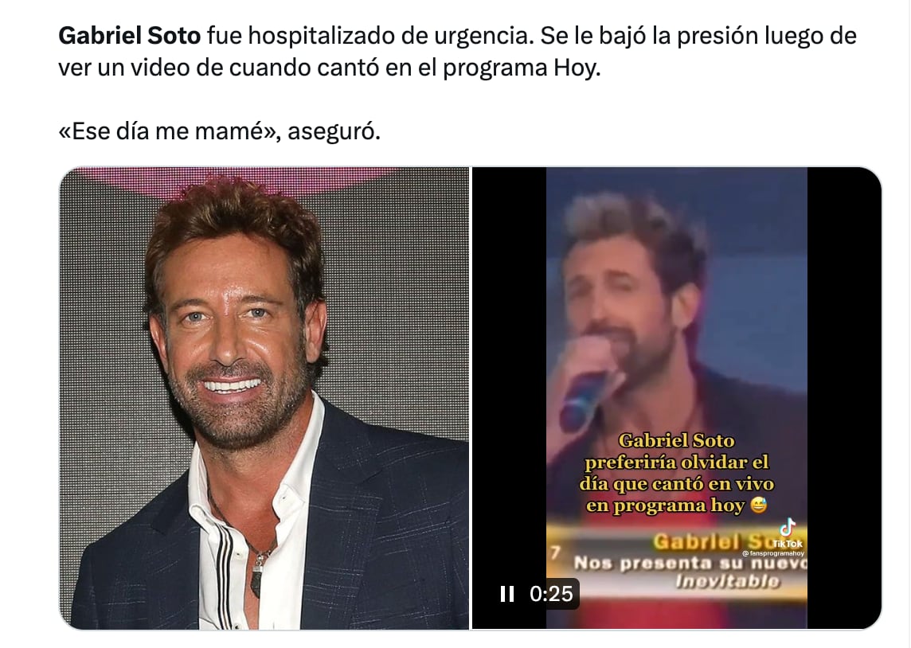Image resolution: width=911 pixels, height=648 pixels.
Task: Click the 'Nos presenta su nuevo' banner text
Action: click(690, 563)
